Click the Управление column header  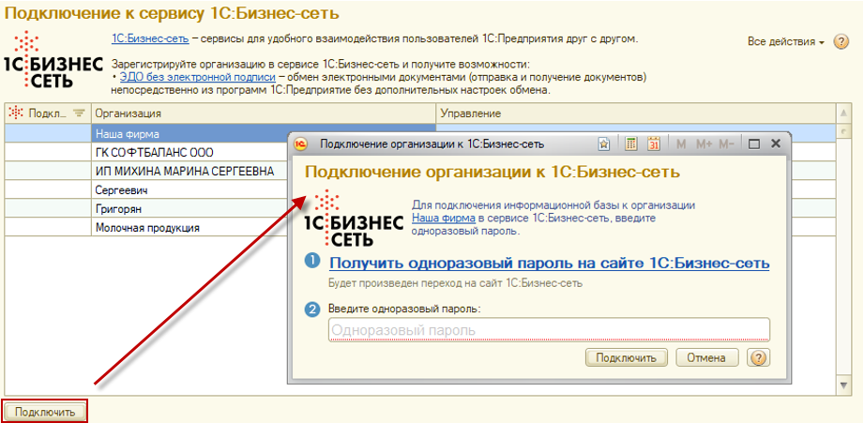point(636,113)
